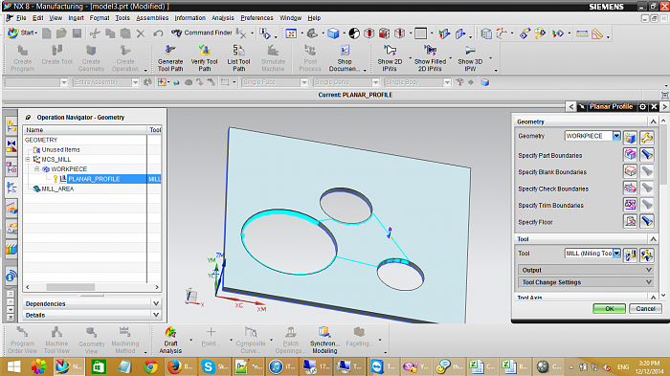Select MCS_MILL in navigator tree
Screen dimensions: 670x376
tap(56, 160)
